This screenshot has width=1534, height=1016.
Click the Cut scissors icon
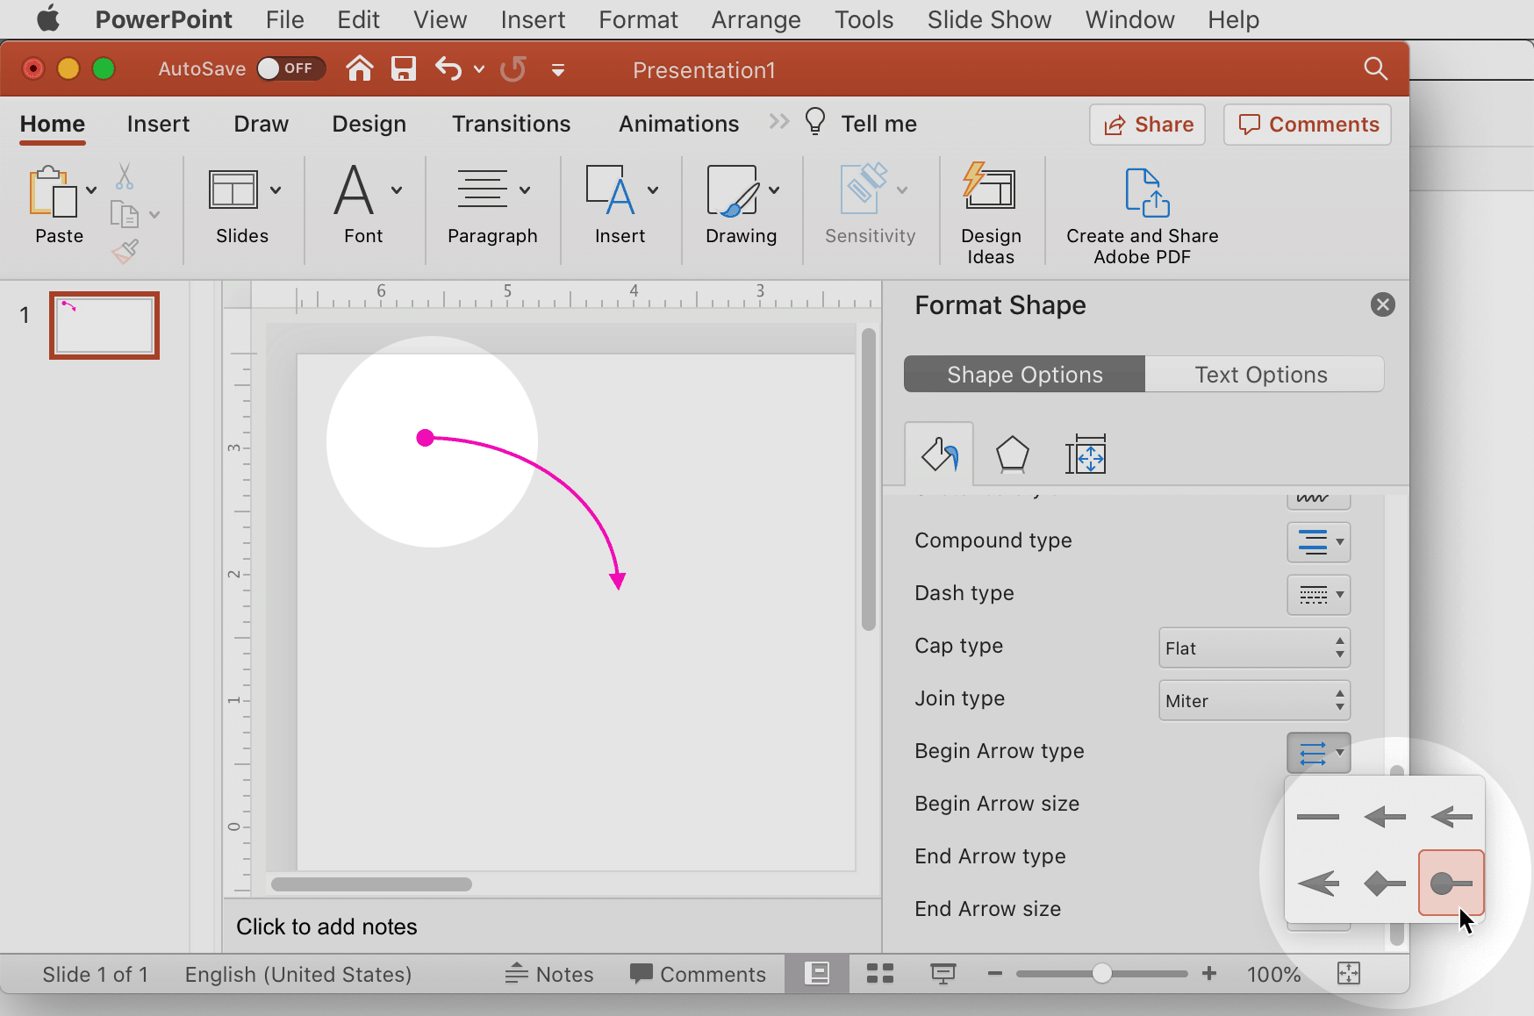[125, 175]
